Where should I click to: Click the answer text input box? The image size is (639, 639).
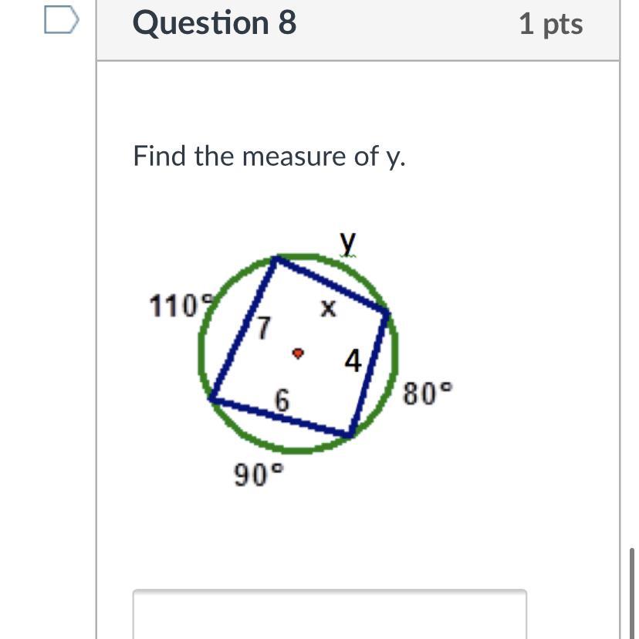click(330, 614)
